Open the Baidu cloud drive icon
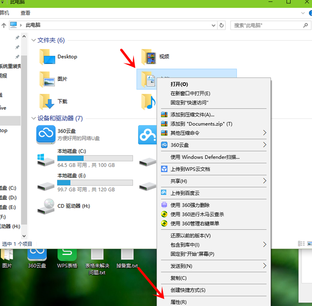 (148, 135)
